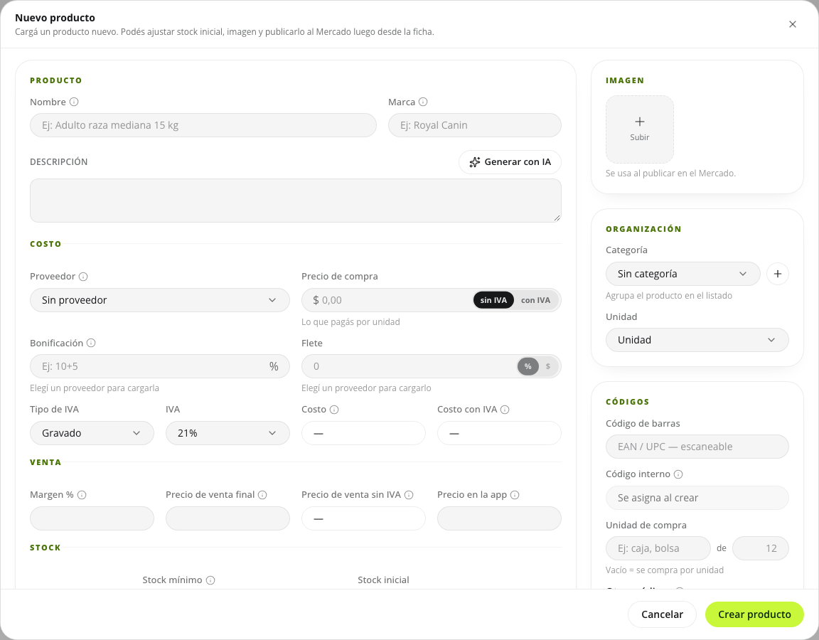Viewport: 819px width, 640px height.
Task: Show info for the Costo field
Action: pos(334,410)
